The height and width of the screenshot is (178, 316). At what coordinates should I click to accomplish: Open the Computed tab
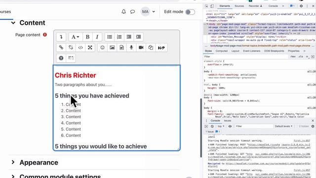[222, 51]
